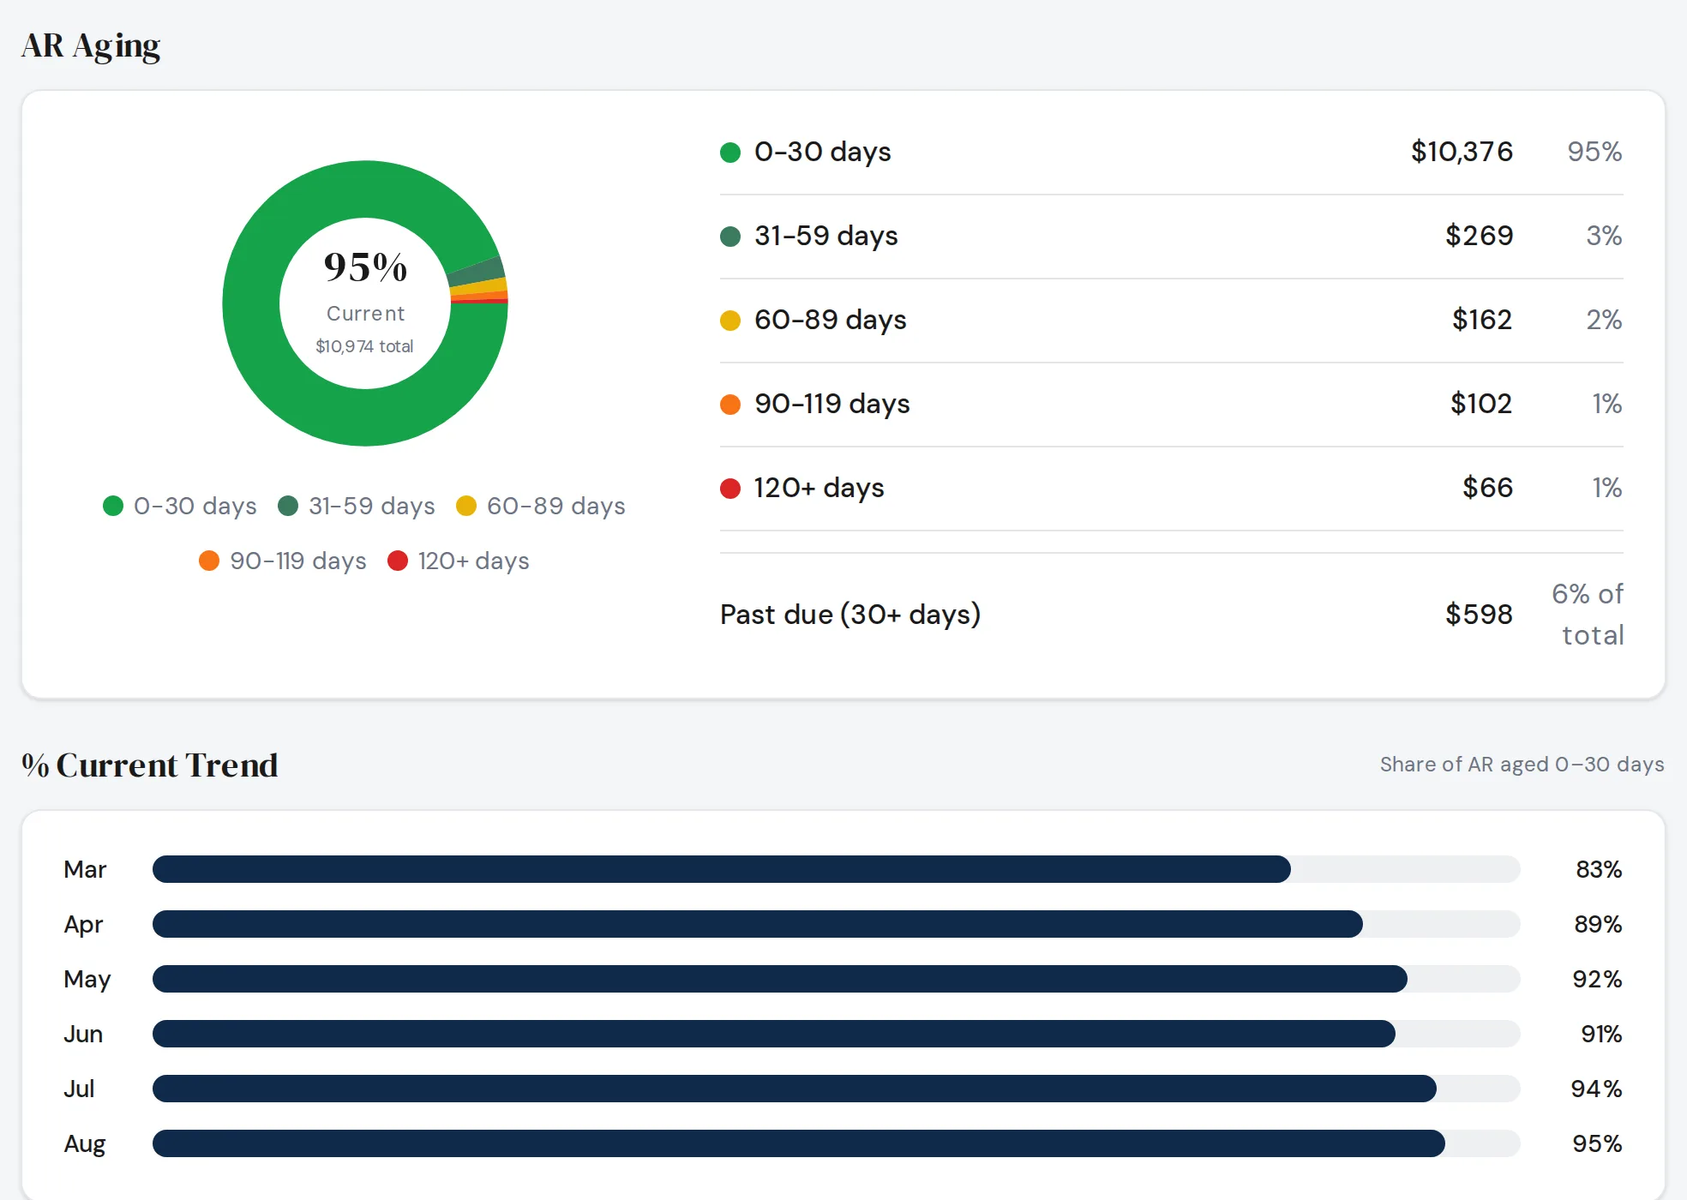1687x1200 pixels.
Task: Click the 95% value for Aug
Action: click(1597, 1143)
